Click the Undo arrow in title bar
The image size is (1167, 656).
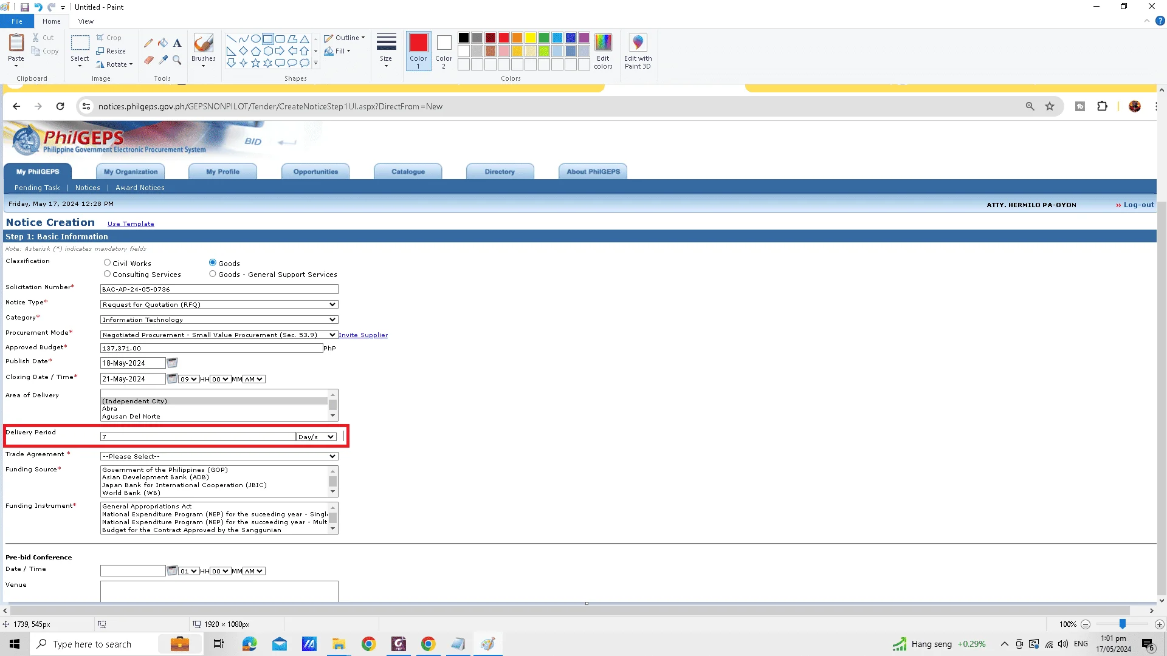[x=38, y=7]
